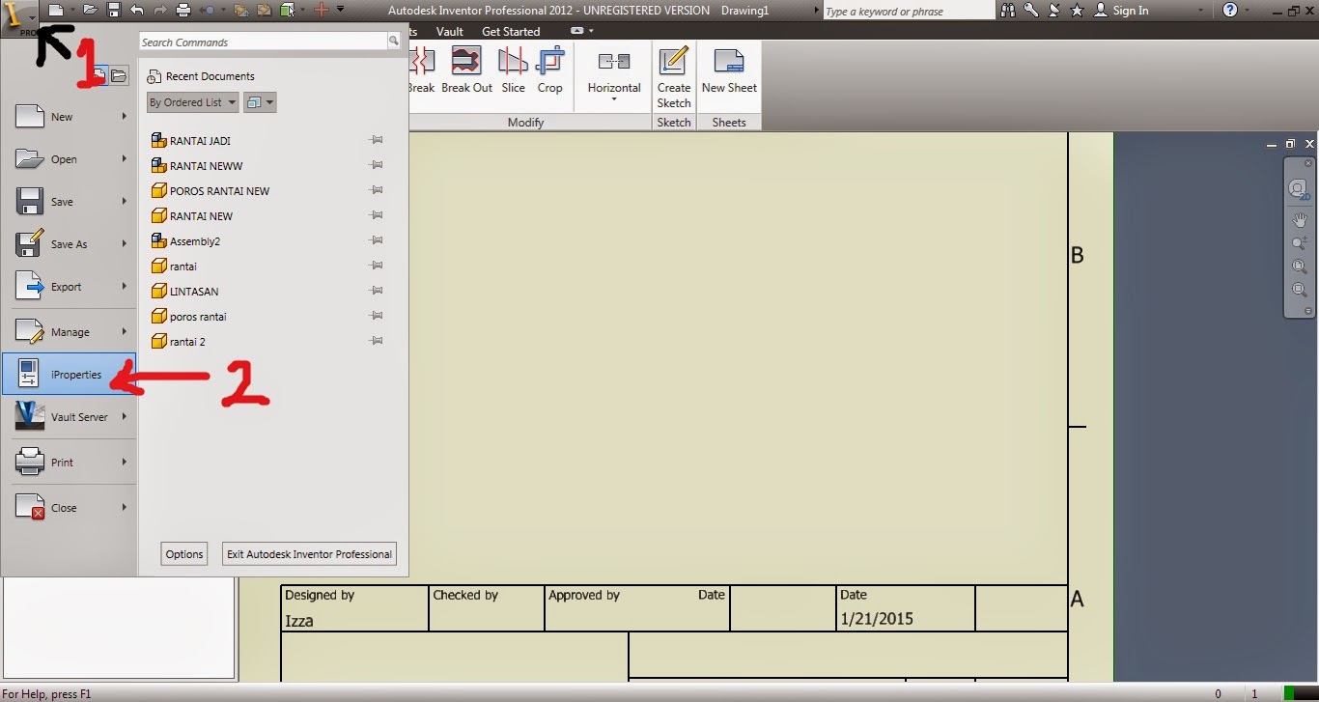The image size is (1319, 702).
Task: Open the Quick Access toolbar customize arrow
Action: coord(340,10)
